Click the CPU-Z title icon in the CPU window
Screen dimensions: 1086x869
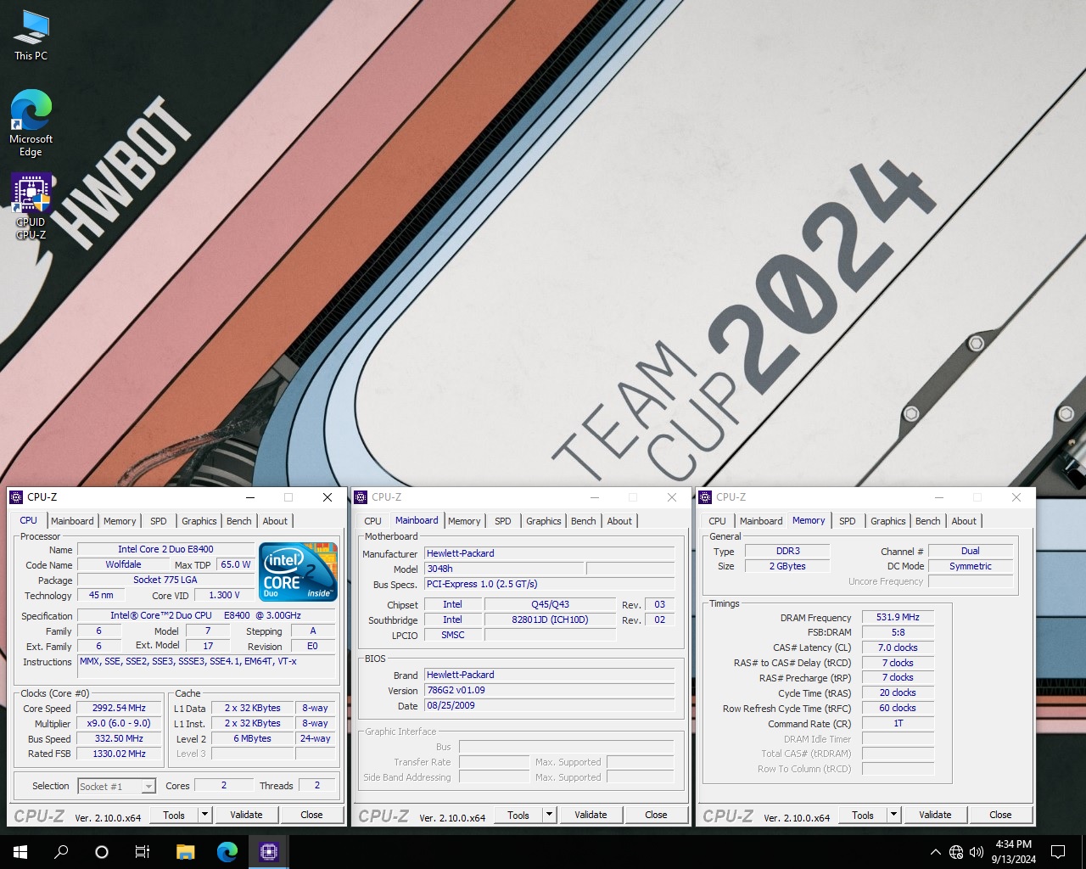tap(16, 497)
